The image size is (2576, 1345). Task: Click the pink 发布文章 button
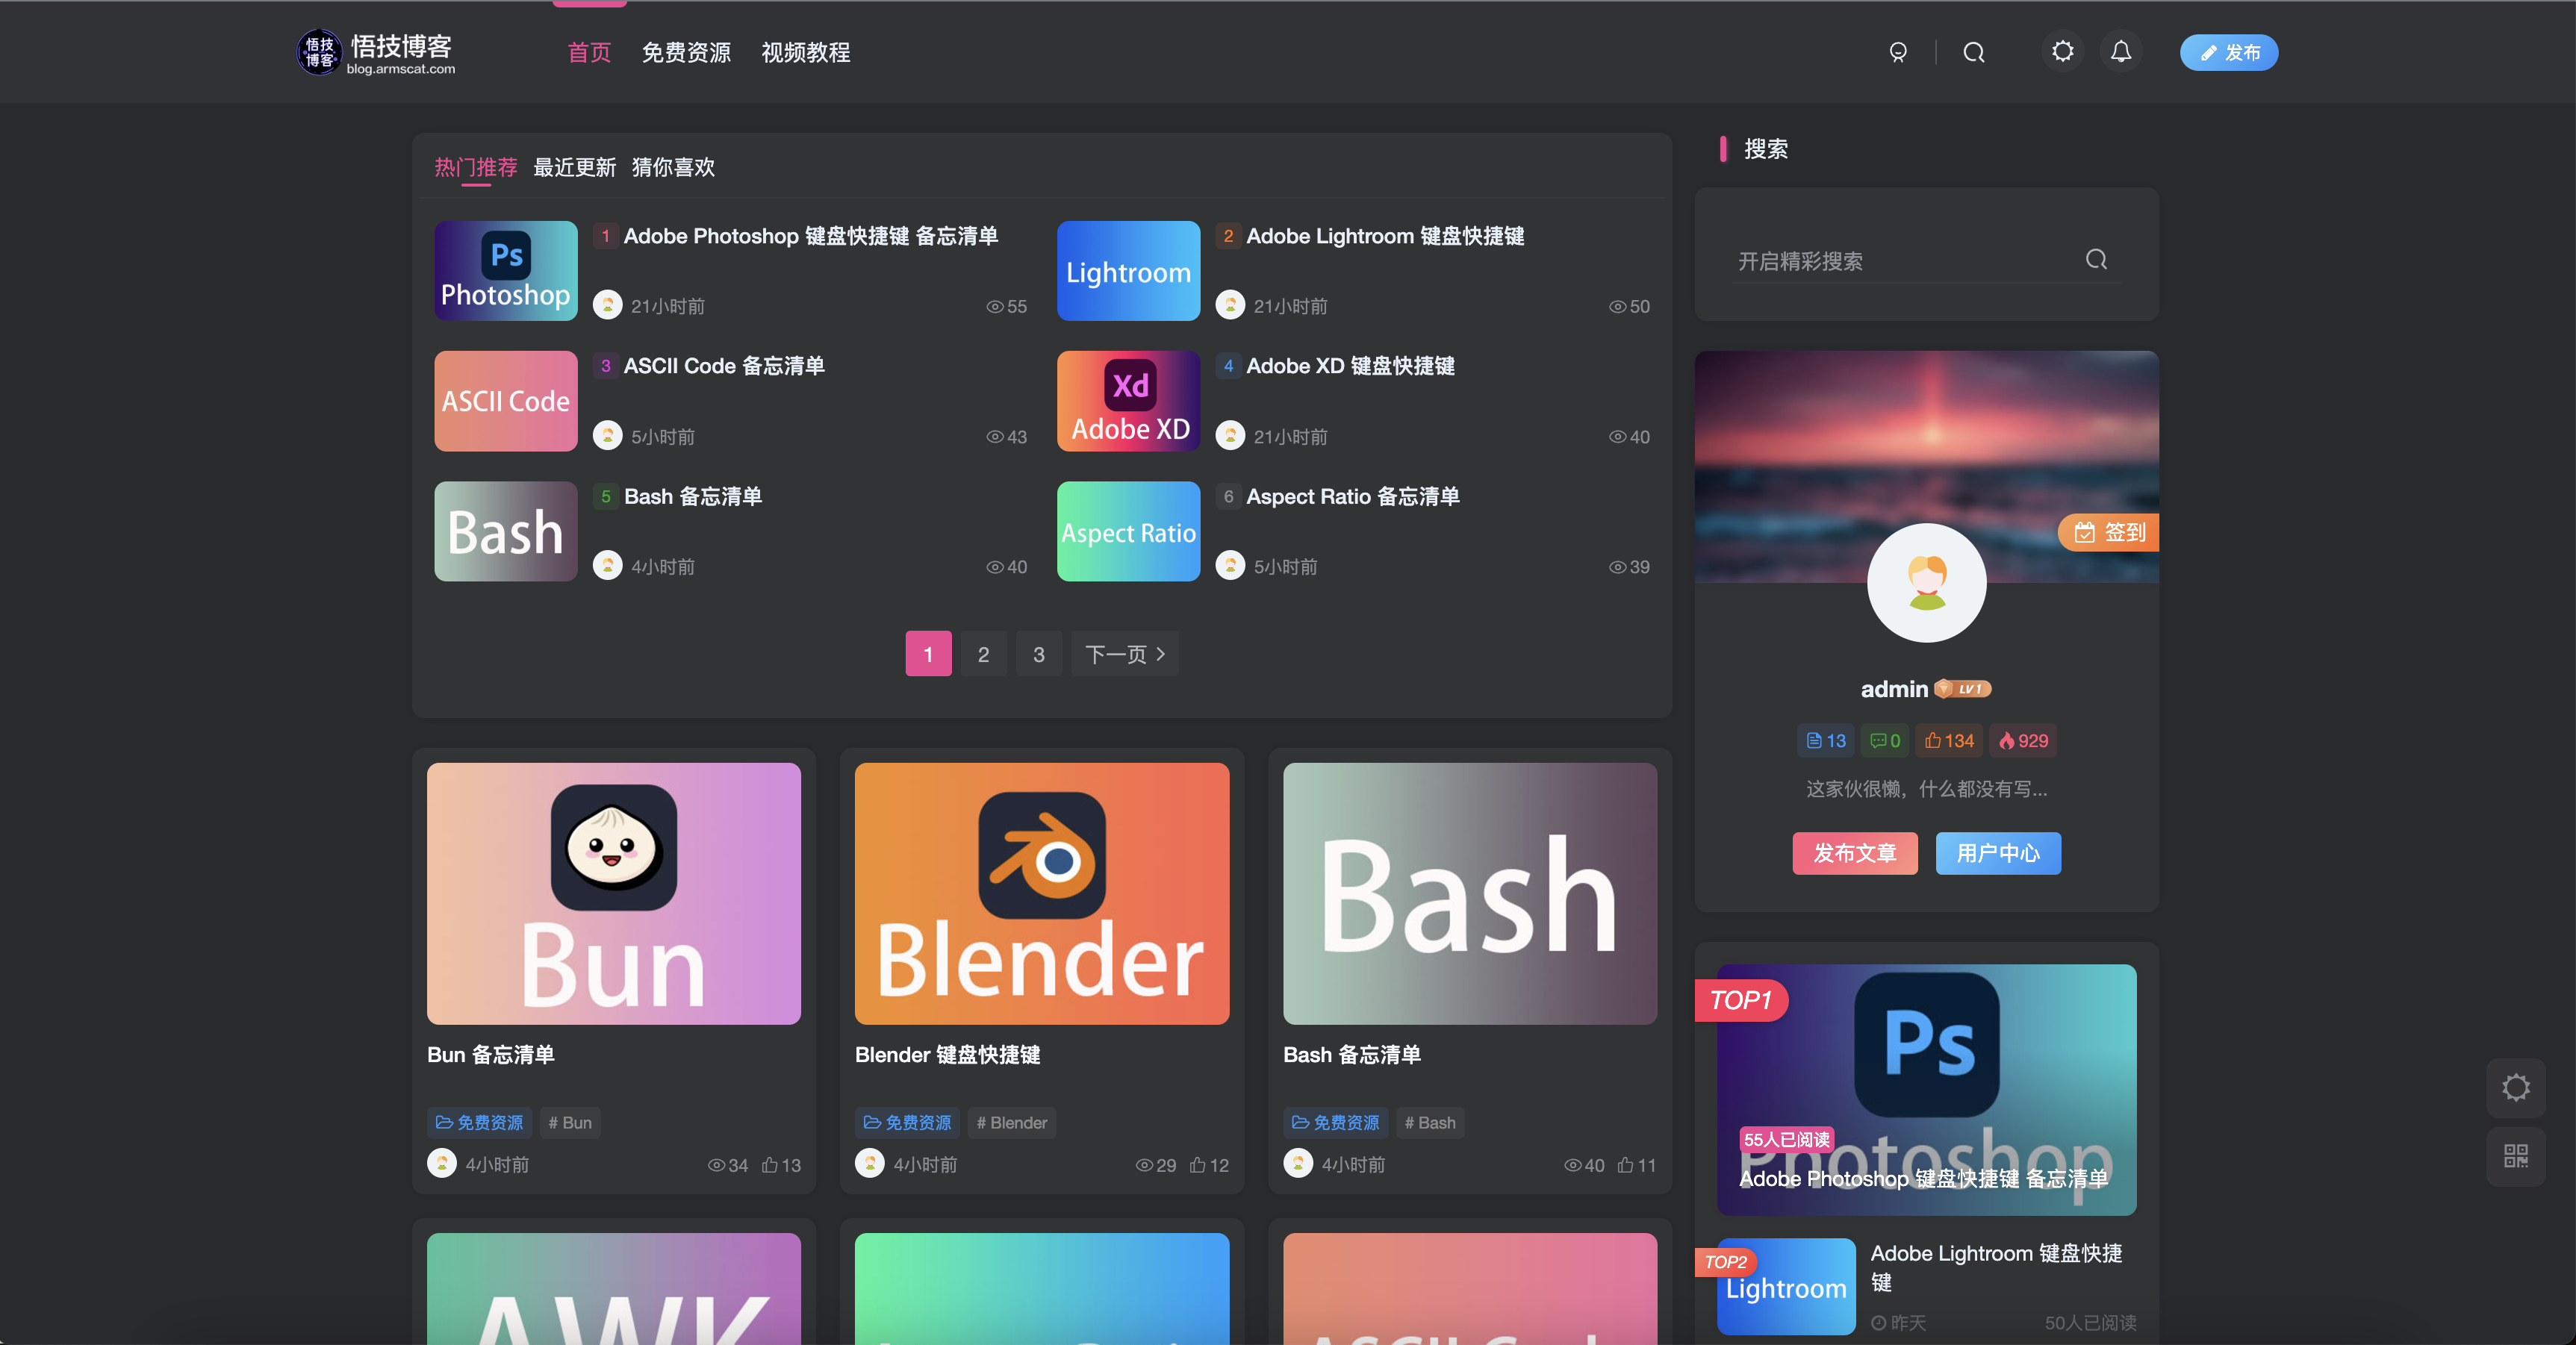coord(1855,853)
